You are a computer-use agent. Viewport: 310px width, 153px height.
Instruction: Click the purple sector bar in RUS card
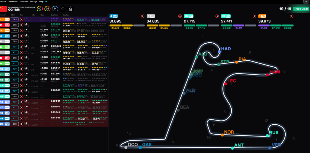238,26
